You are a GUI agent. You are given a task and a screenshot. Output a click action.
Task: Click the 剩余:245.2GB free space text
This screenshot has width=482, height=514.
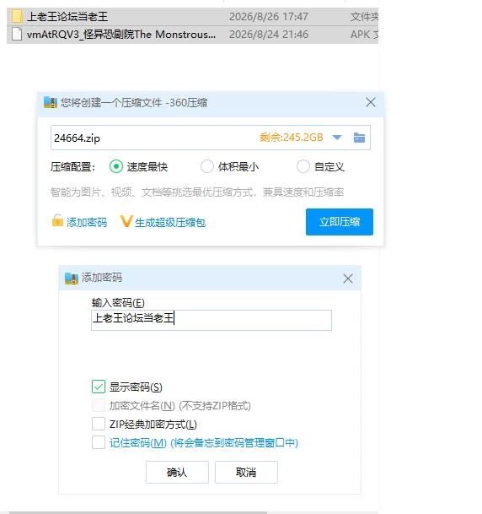(x=292, y=138)
